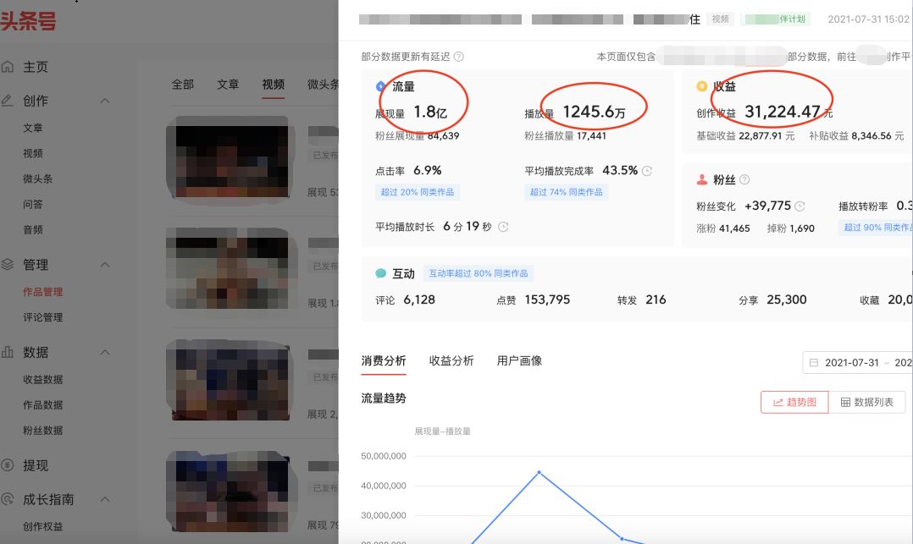Click the 互动率超过 80% 同类作品 tag
Viewport: 913px width, 544px height.
coord(479,273)
